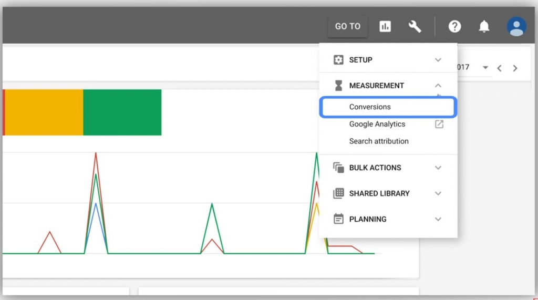Go to the previous date range
The image size is (538, 300).
click(500, 68)
